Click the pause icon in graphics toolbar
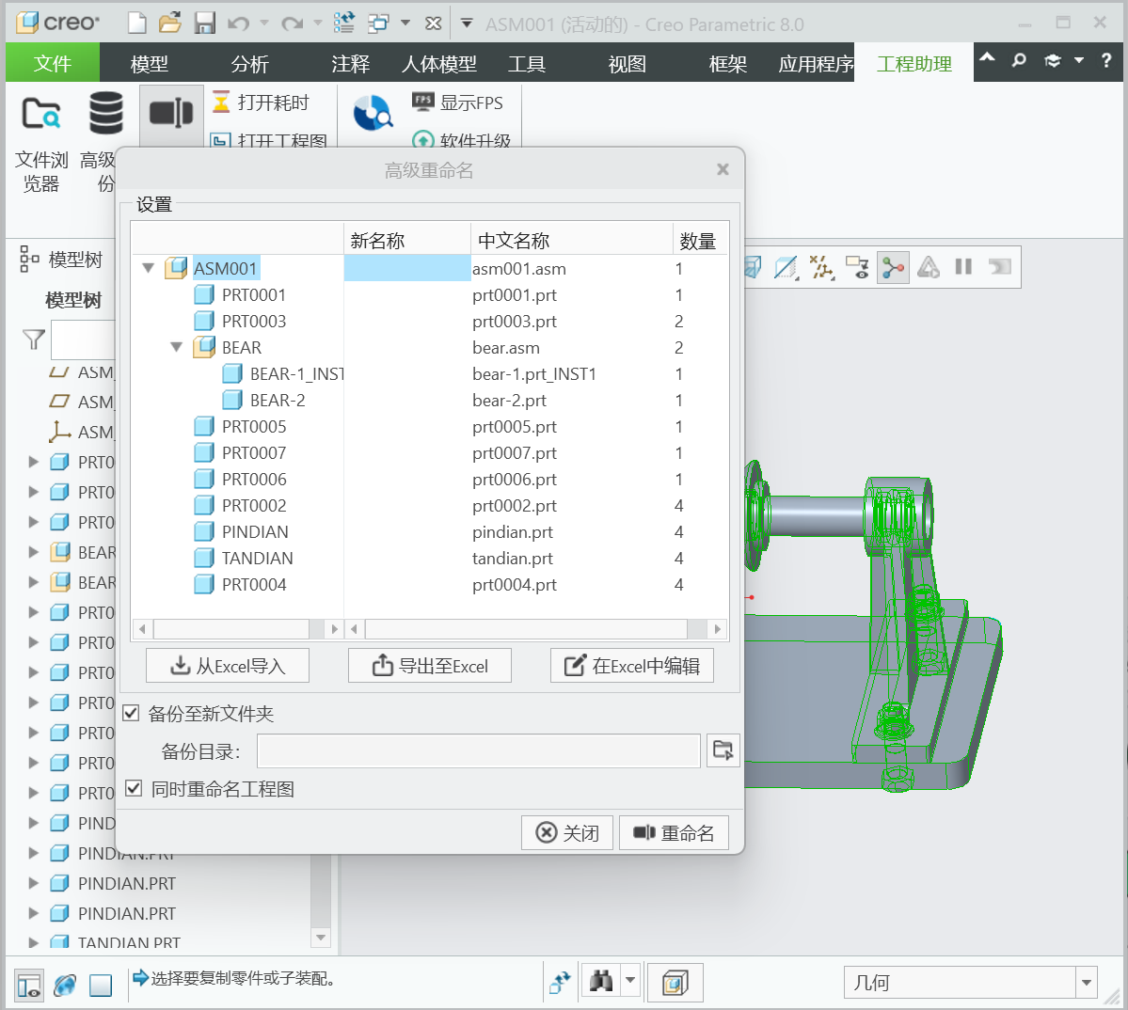 pyautogui.click(x=963, y=267)
